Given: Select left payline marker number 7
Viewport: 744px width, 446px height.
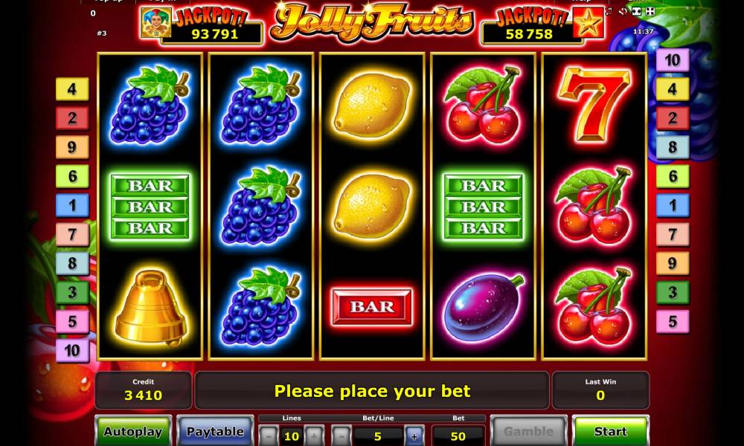Looking at the screenshot, I should [x=72, y=234].
